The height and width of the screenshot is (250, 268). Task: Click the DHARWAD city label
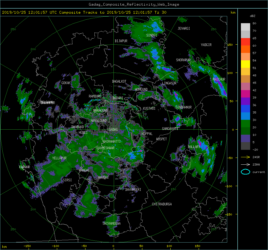coord(78,127)
